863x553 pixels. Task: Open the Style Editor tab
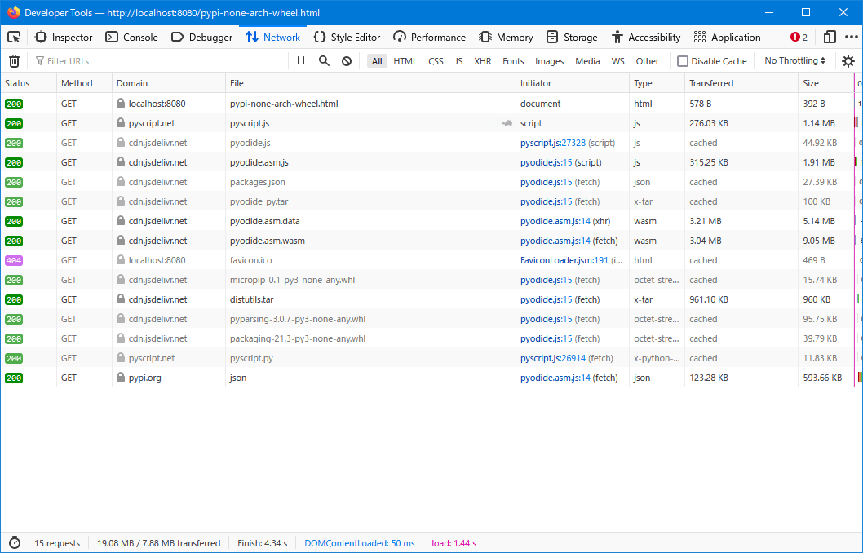(347, 38)
